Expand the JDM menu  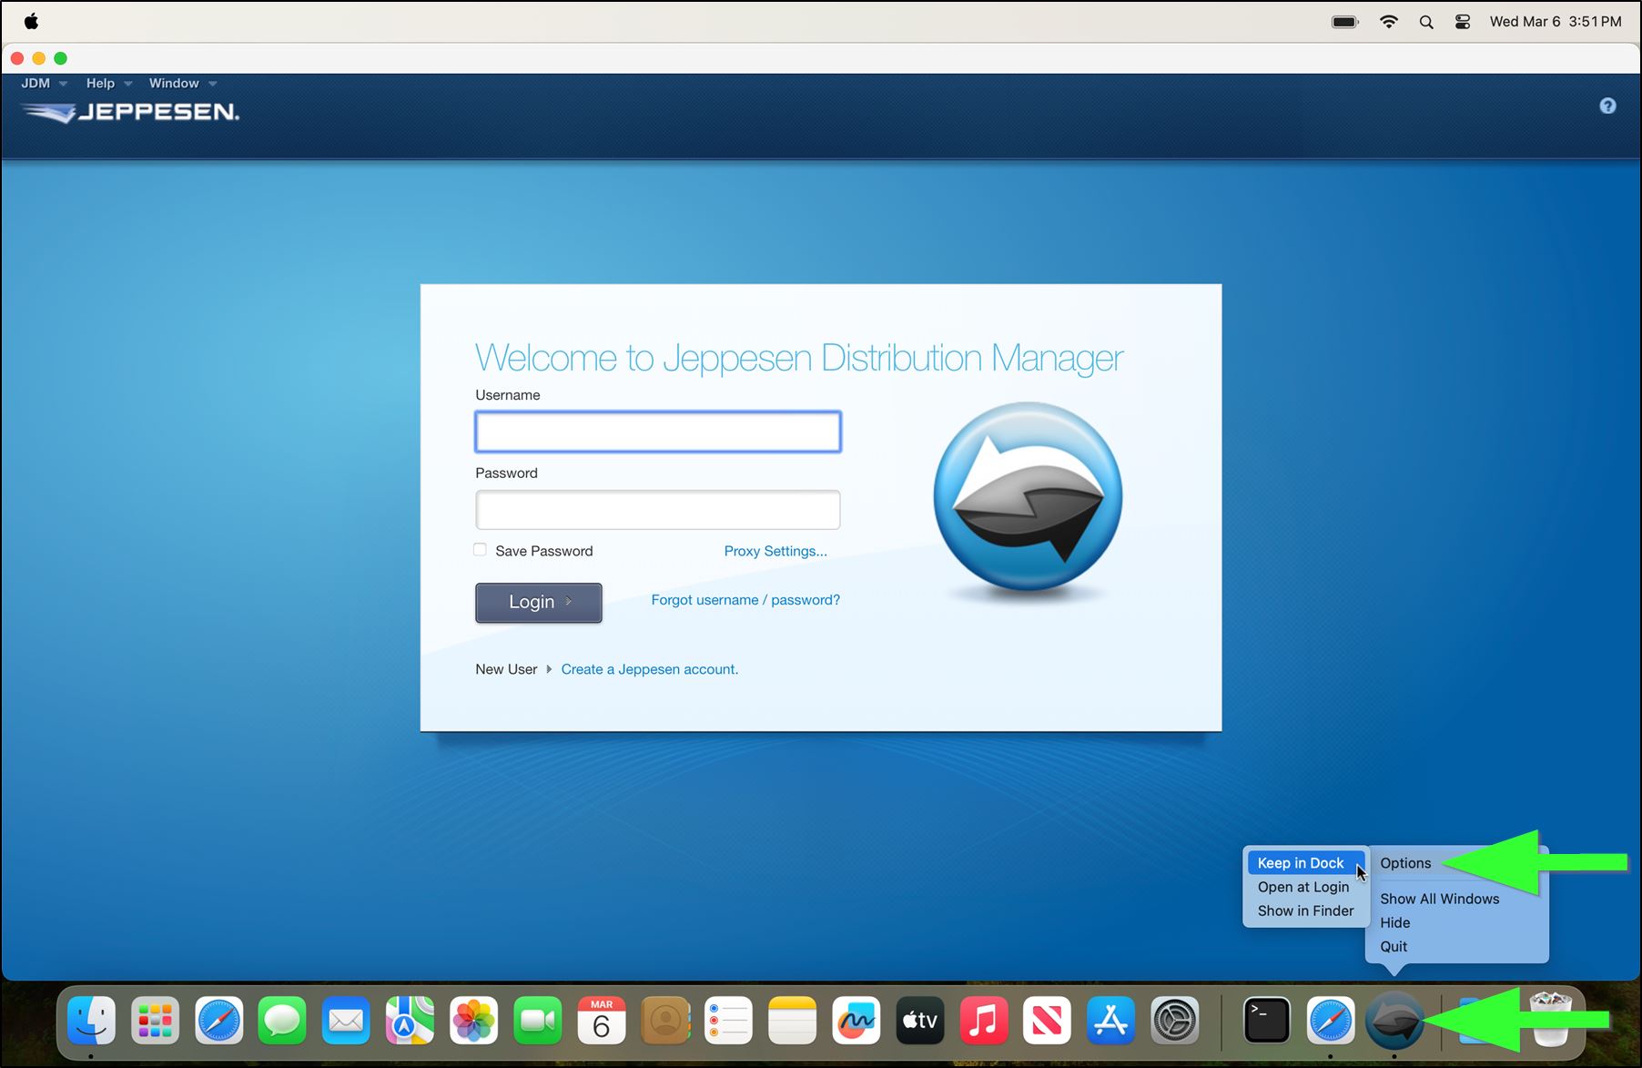click(x=35, y=83)
